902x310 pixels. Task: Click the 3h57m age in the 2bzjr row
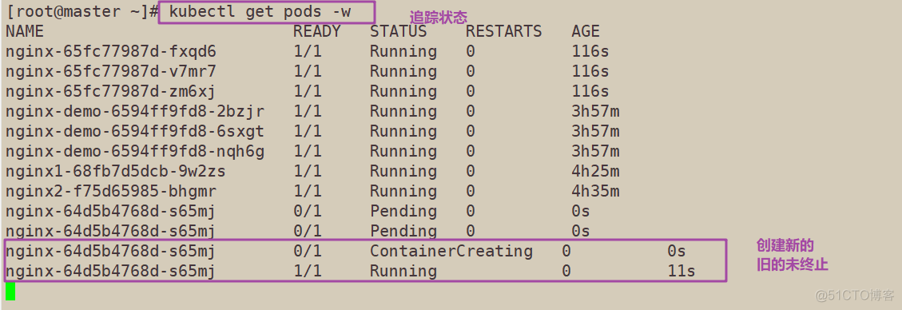(595, 112)
